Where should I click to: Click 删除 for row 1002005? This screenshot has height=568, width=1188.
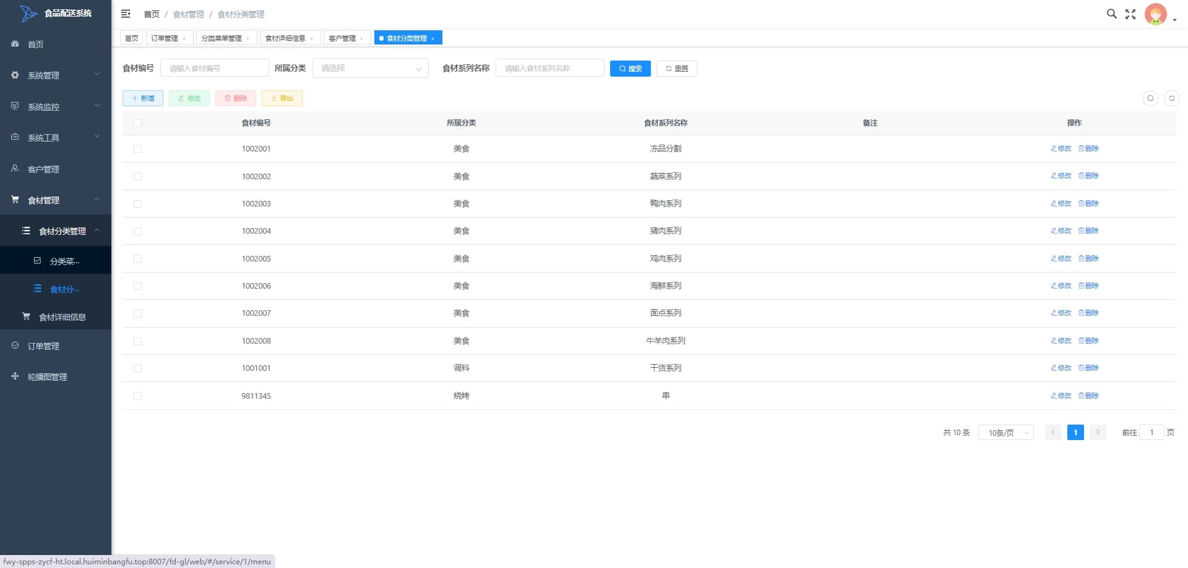click(1088, 259)
